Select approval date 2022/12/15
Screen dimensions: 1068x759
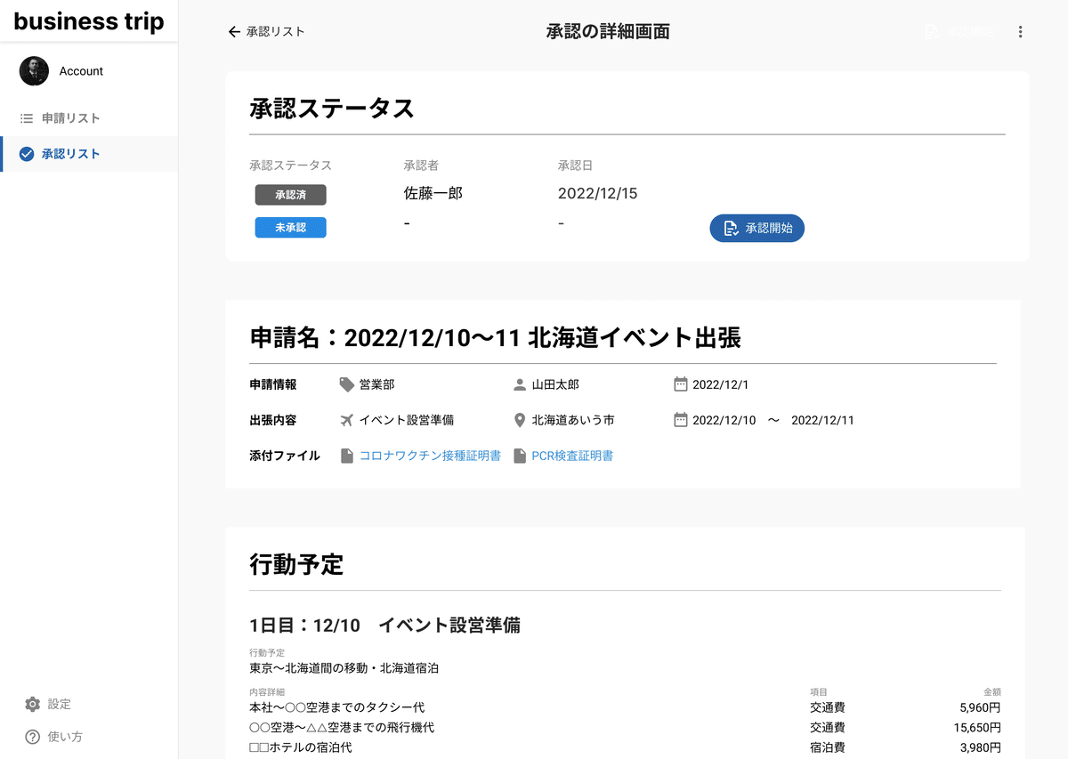coord(597,193)
